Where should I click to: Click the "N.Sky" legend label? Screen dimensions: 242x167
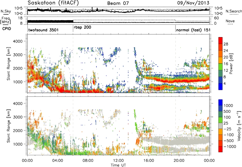point(6,11)
